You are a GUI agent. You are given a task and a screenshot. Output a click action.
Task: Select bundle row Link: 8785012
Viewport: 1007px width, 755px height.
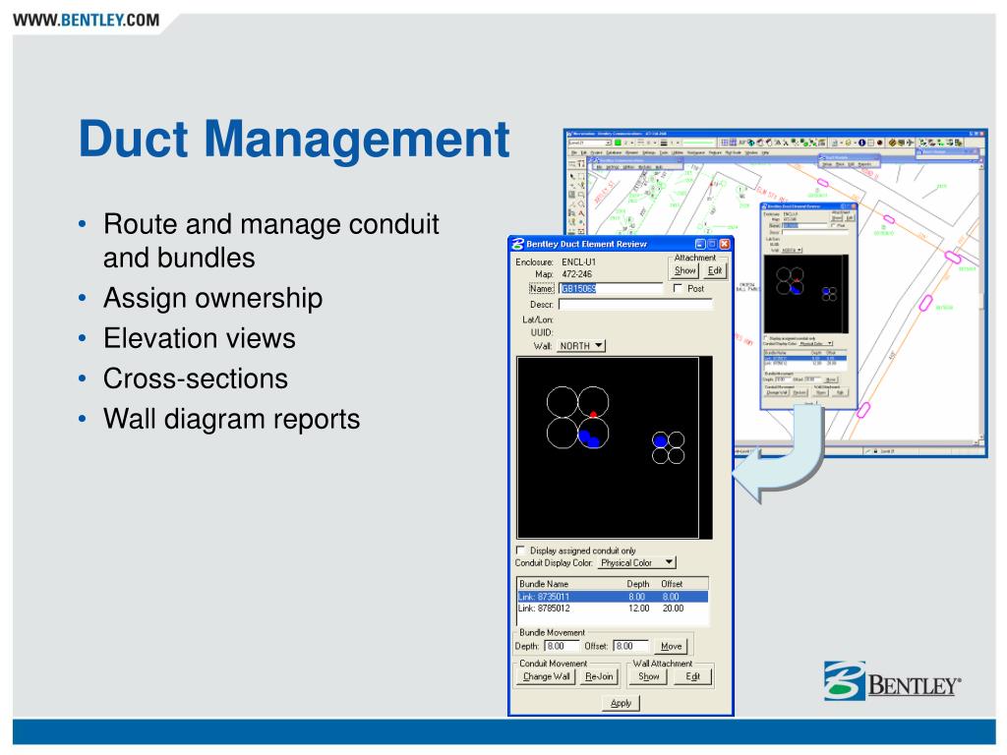coord(613,609)
